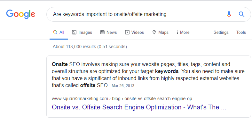Click the All tab magnifier icon
The image size is (252, 118).
coord(55,32)
